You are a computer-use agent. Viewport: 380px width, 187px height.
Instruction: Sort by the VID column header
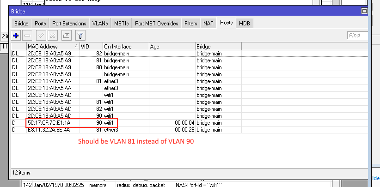(x=91, y=47)
